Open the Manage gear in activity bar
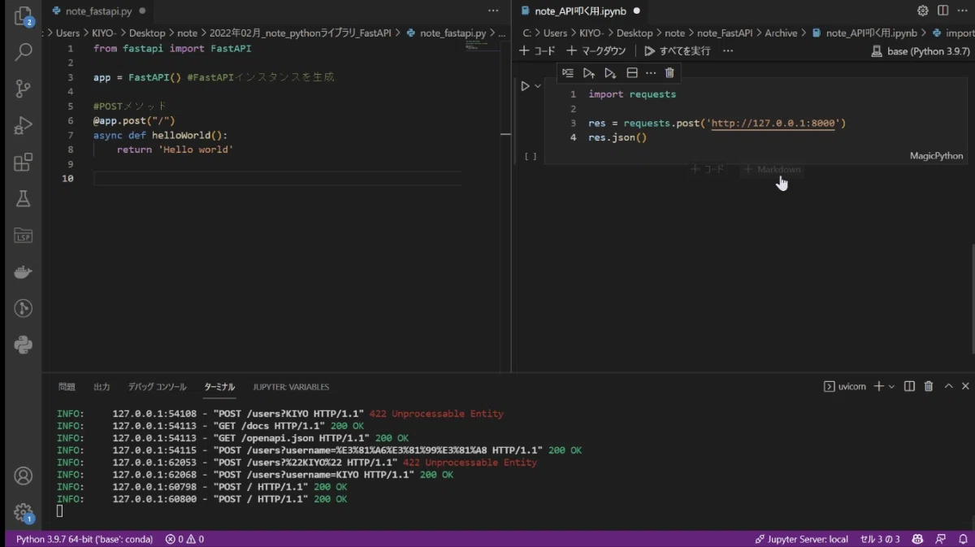Viewport: 975px width, 547px height. (x=24, y=513)
